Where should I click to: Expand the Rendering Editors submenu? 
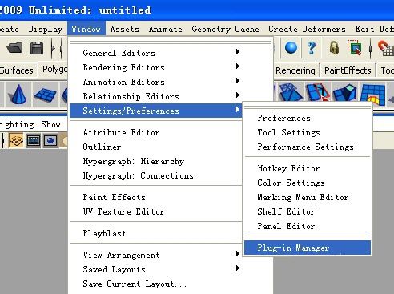(155, 67)
